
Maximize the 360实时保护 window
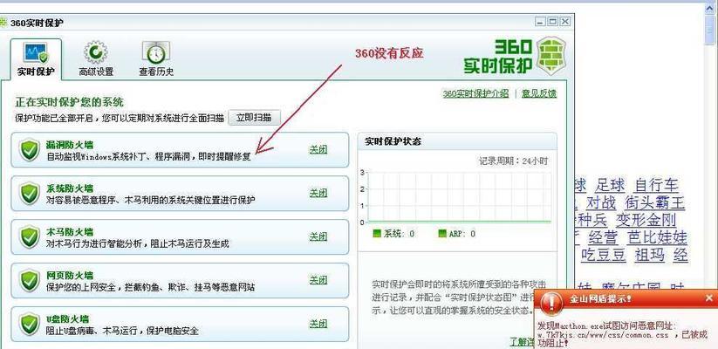pos(553,22)
